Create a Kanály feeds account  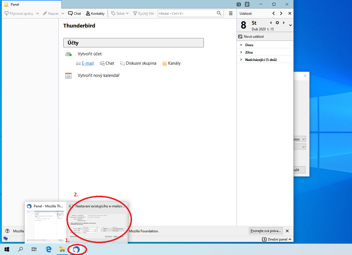click(171, 63)
